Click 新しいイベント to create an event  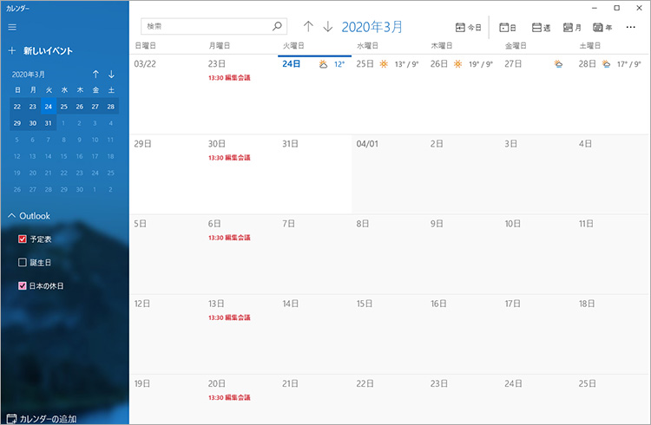[x=48, y=50]
